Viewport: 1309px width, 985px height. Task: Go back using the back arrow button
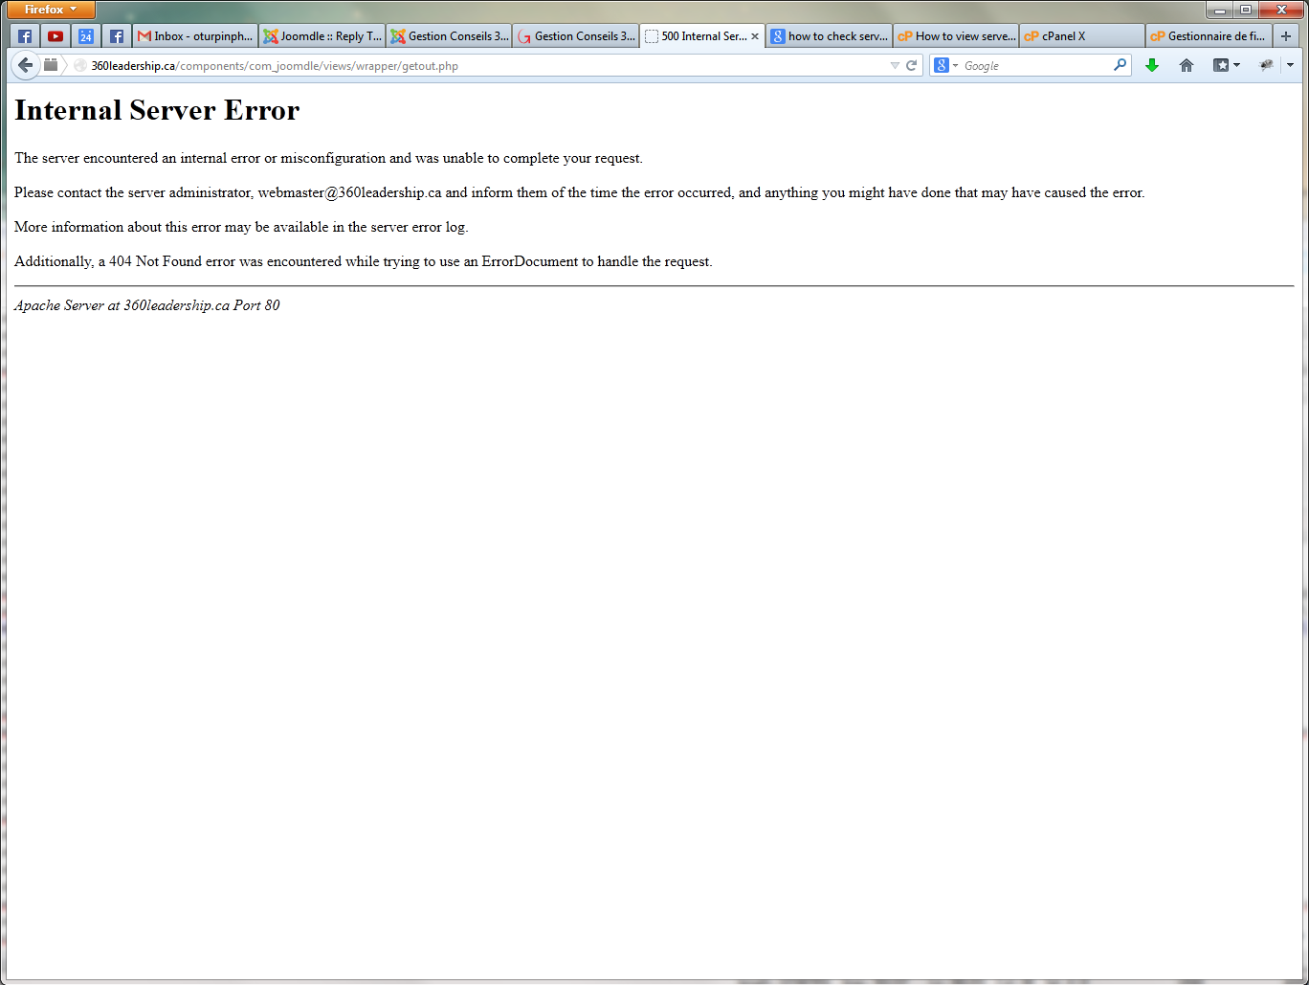(25, 65)
